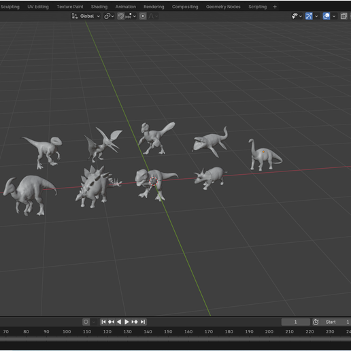Toggle show gizmos button

[x=309, y=16]
